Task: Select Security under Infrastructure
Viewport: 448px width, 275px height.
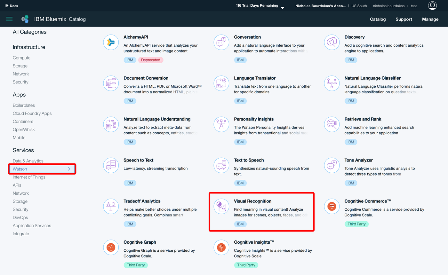Action: (x=20, y=82)
